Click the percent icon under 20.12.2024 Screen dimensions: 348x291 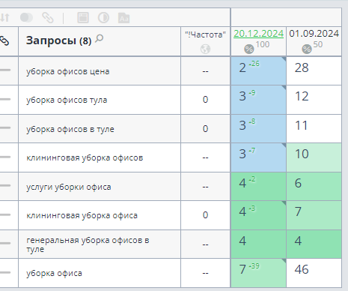click(248, 49)
